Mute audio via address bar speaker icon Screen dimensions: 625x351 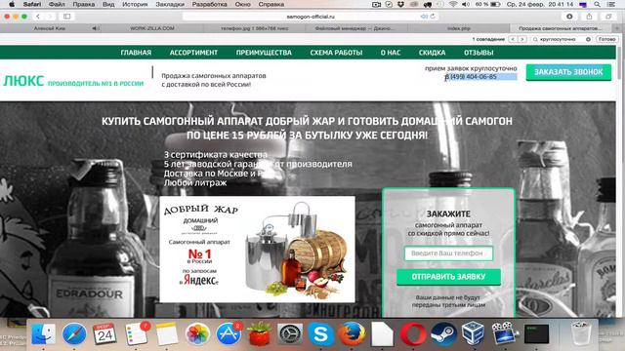coord(424,17)
